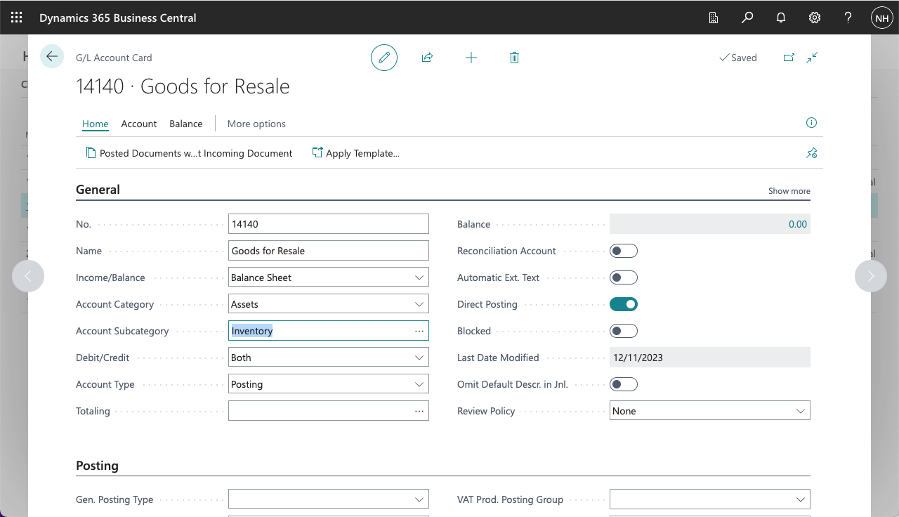Open the notifications bell

[x=781, y=18]
